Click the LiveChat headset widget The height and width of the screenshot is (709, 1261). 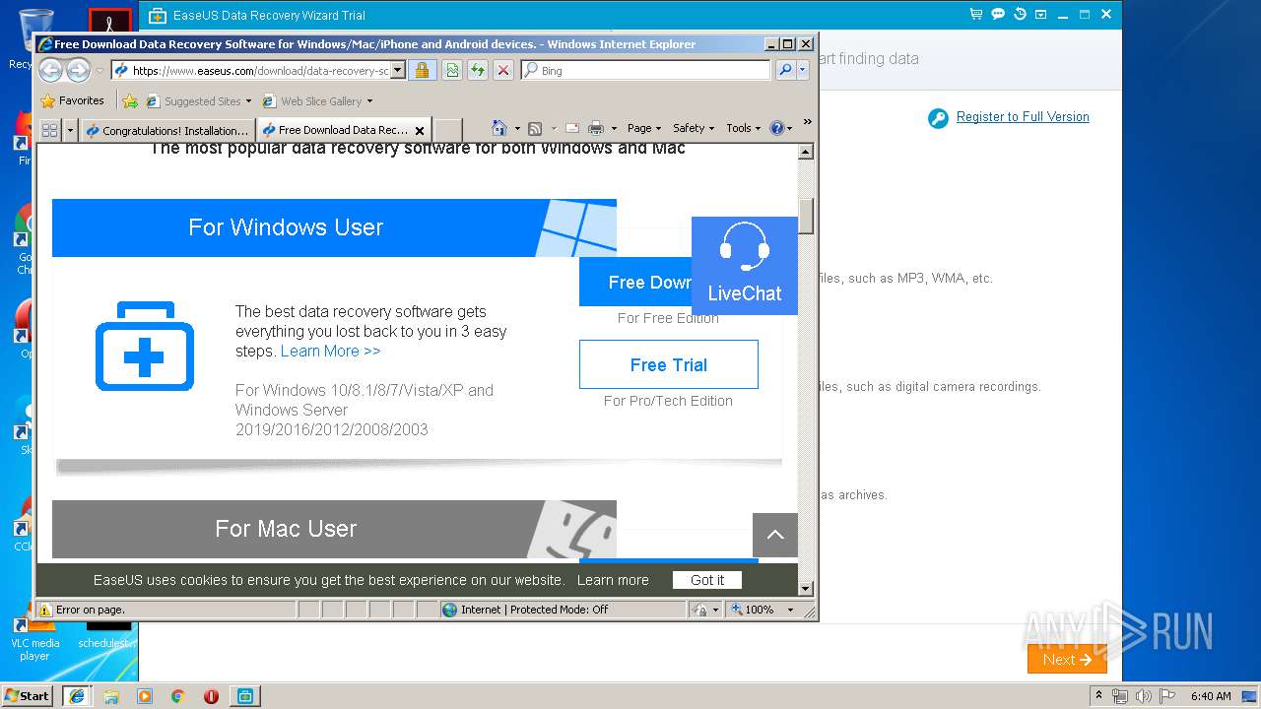(745, 266)
